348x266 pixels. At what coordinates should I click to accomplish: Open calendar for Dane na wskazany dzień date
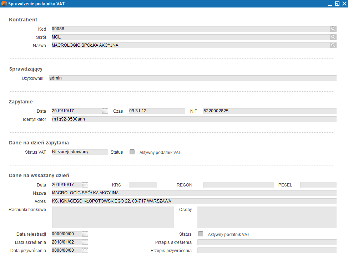[85, 185]
